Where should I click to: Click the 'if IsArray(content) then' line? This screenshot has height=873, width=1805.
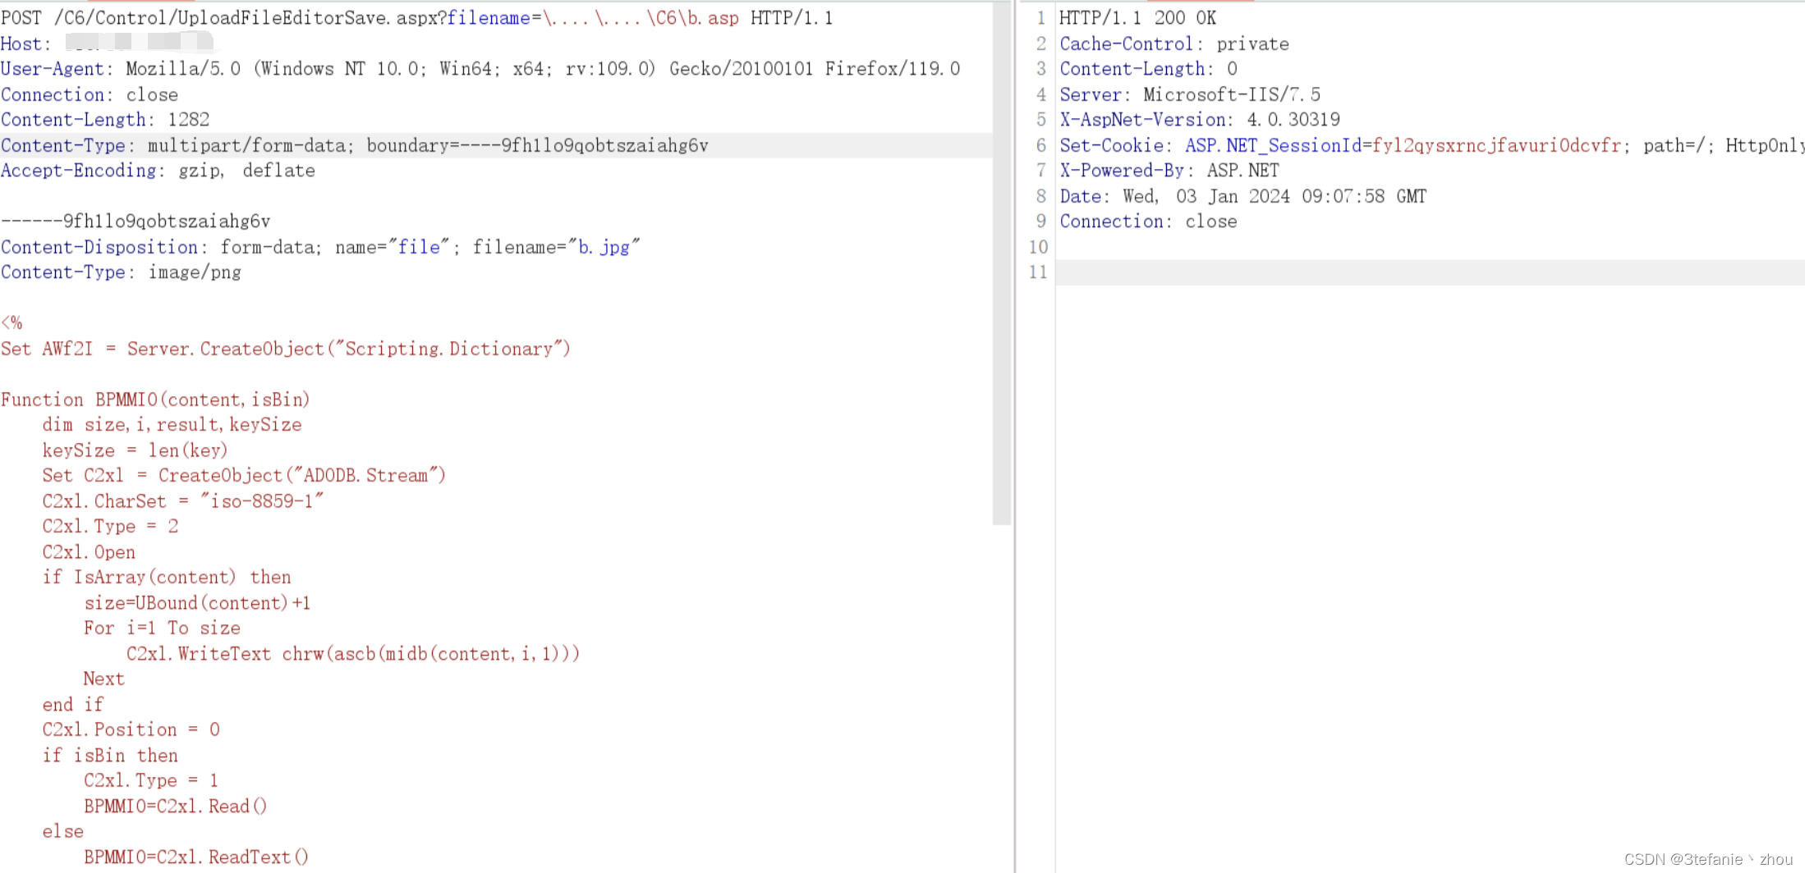167,578
